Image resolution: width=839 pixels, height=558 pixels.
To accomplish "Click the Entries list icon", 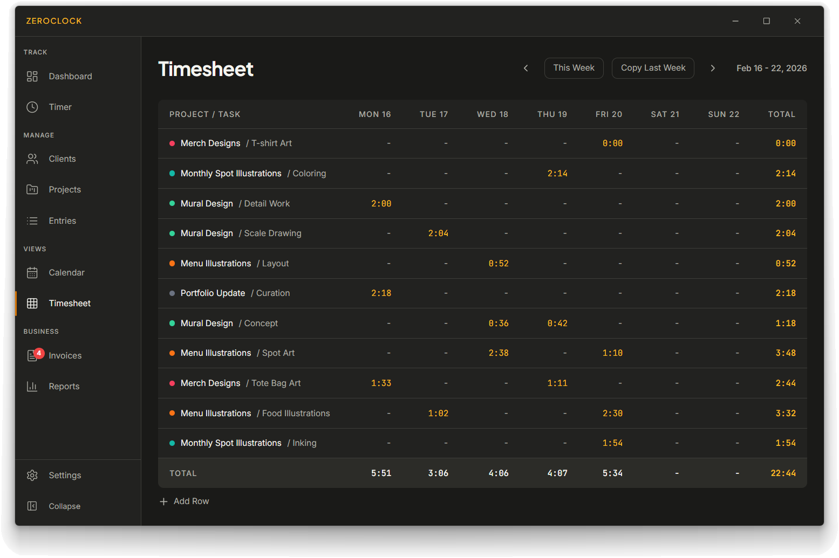I will (32, 221).
